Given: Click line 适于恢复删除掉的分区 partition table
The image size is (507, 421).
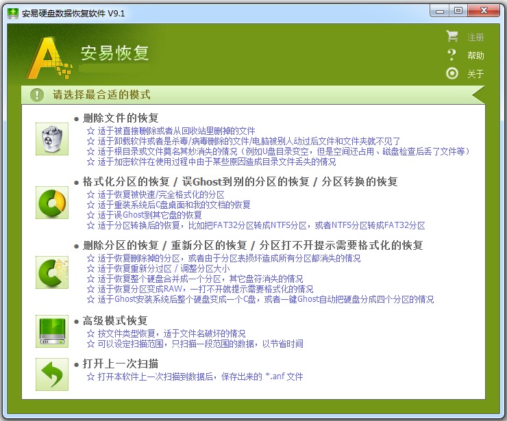Looking at the screenshot, I should [229, 258].
